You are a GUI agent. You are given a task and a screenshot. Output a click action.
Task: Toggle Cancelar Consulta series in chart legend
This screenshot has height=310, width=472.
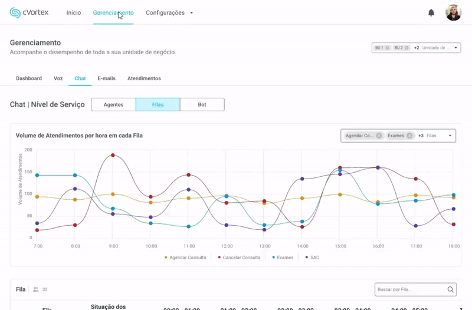click(x=240, y=258)
